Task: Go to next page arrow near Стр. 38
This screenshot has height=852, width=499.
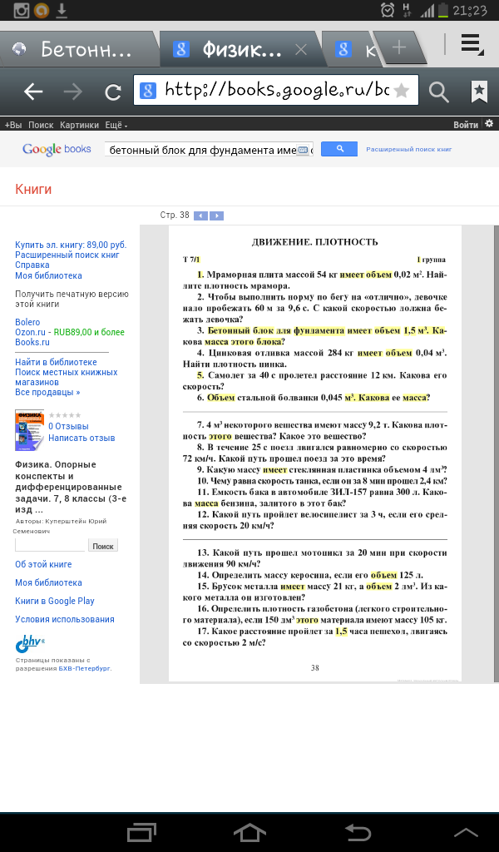Action: coord(217,215)
